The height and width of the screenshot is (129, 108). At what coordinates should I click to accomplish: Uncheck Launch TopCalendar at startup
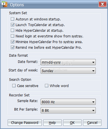[x=13, y=25]
